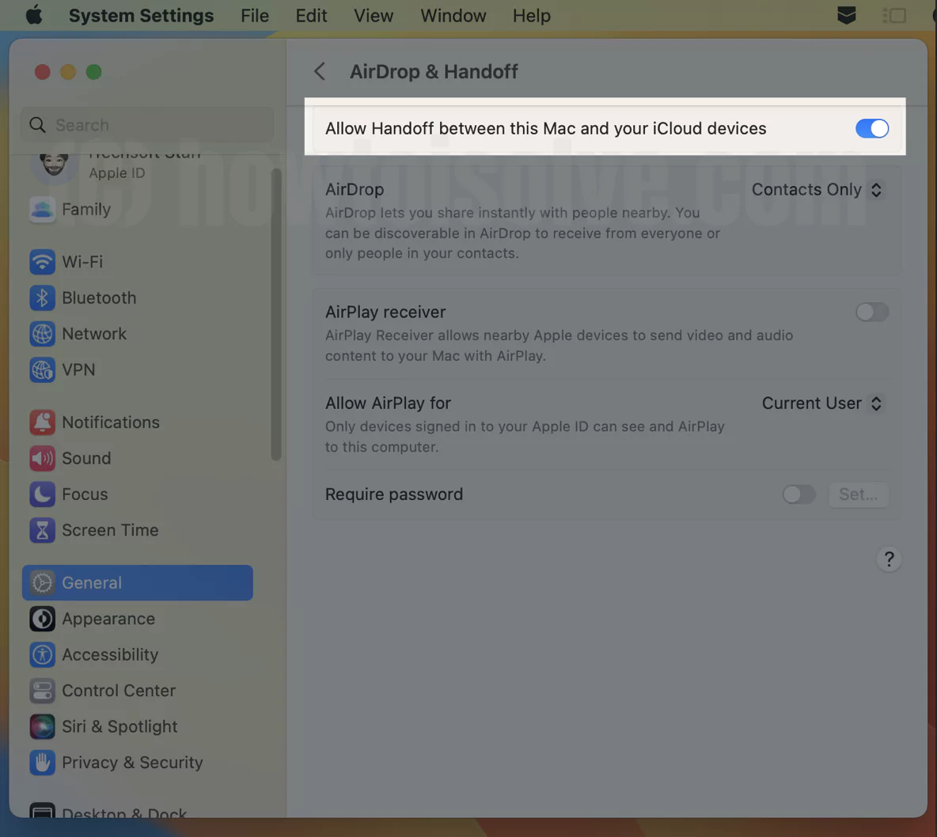Open the Window menu
937x837 pixels.
[x=453, y=16]
